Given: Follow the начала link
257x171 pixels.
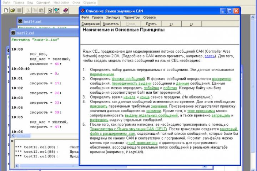Looking at the screenshot, I should click(x=129, y=97).
